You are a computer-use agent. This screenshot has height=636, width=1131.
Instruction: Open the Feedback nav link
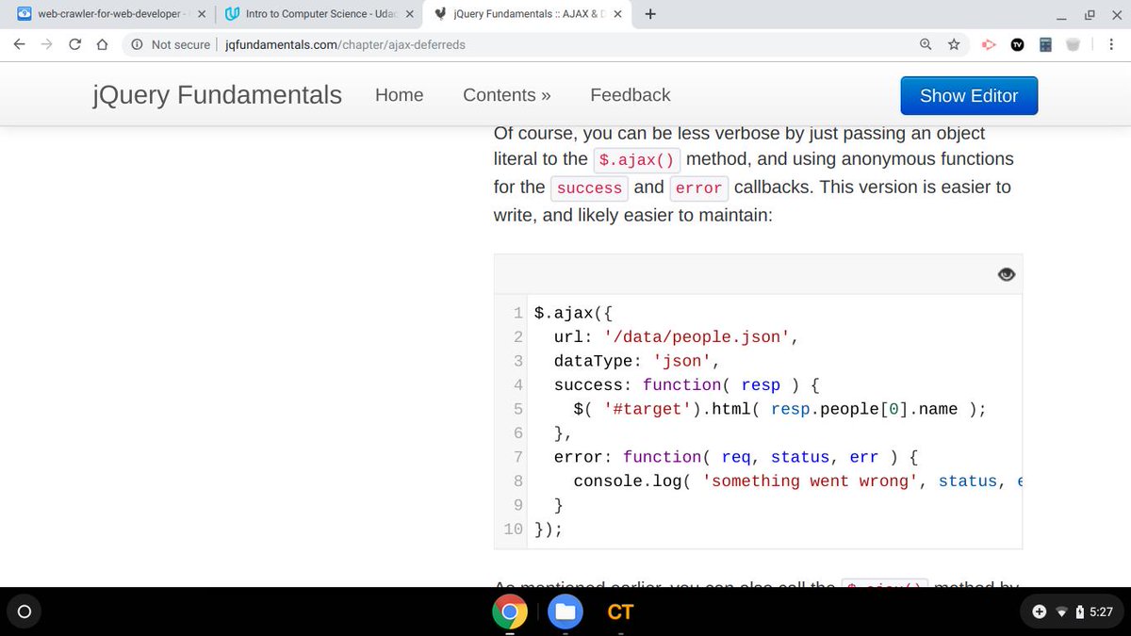[631, 95]
